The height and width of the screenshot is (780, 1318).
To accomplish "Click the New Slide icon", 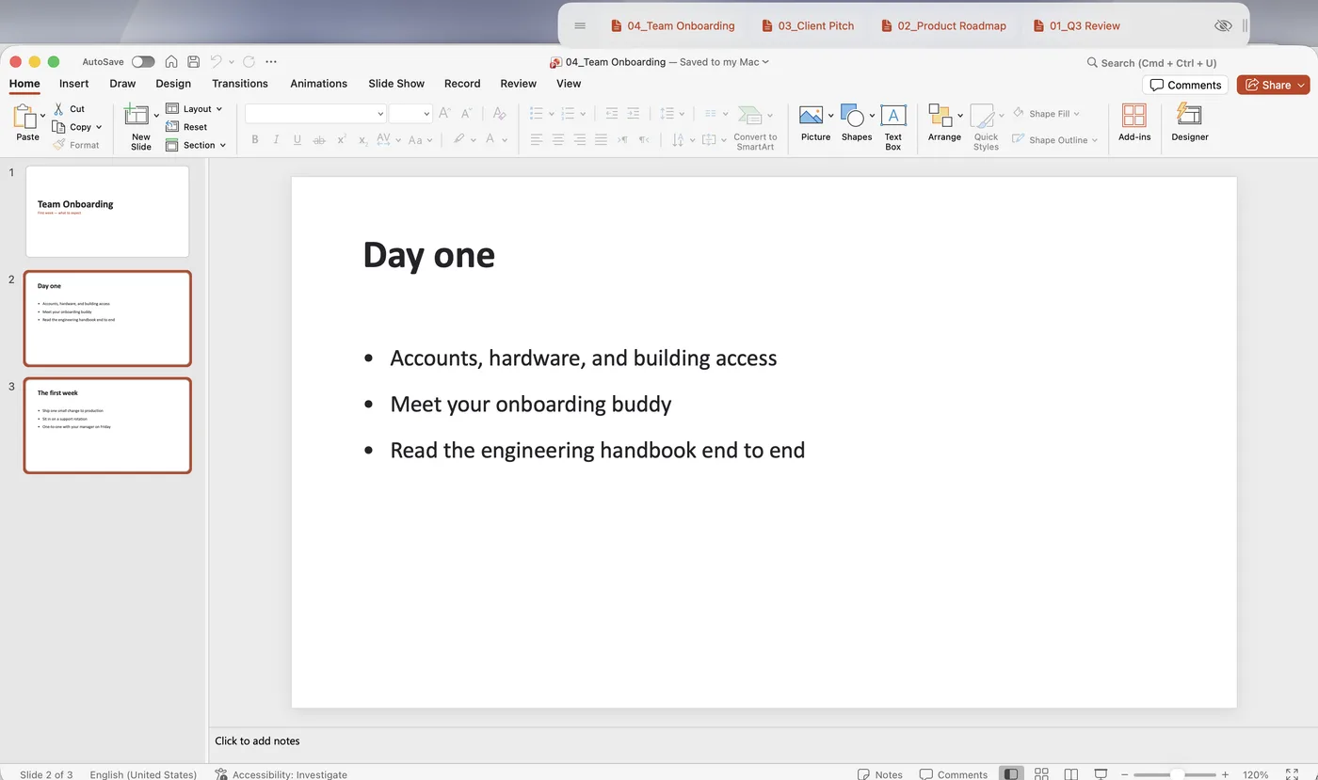I will pos(137,115).
